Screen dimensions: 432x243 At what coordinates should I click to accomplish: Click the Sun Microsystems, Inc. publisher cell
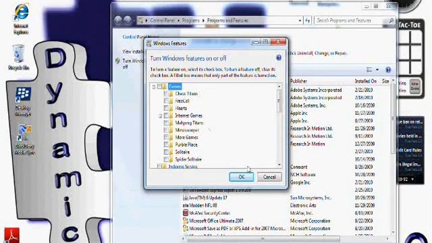point(310,198)
